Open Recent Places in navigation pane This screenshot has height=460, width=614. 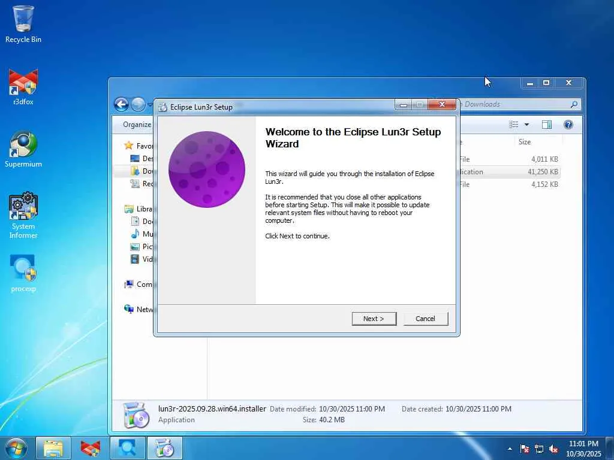tap(142, 183)
